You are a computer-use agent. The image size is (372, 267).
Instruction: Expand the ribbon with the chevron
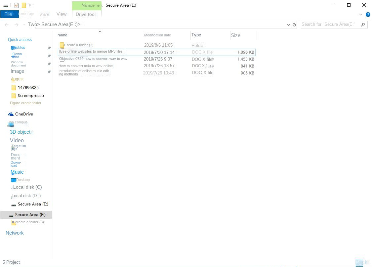(x=361, y=15)
